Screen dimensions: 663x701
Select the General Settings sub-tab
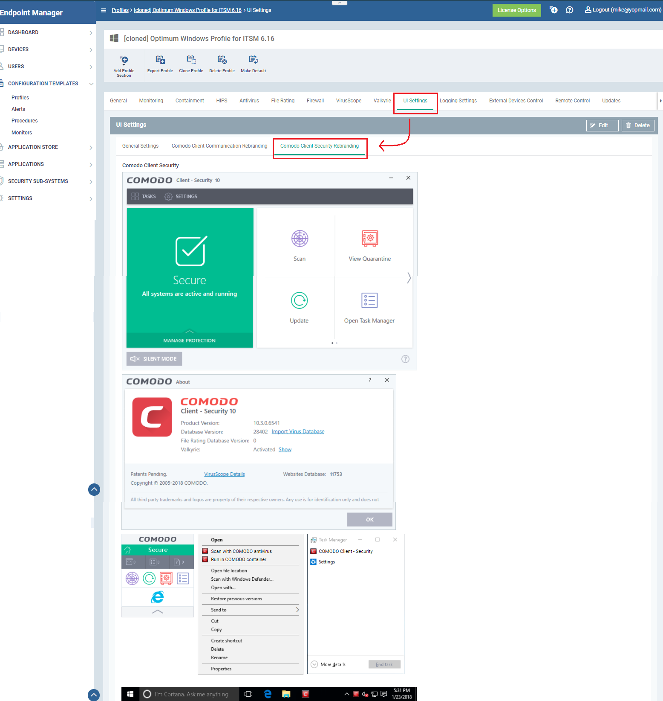point(140,146)
